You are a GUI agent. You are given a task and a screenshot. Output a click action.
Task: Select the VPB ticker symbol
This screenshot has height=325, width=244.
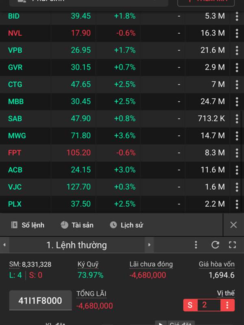point(15,50)
